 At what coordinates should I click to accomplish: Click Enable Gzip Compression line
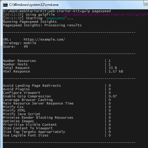27,96
